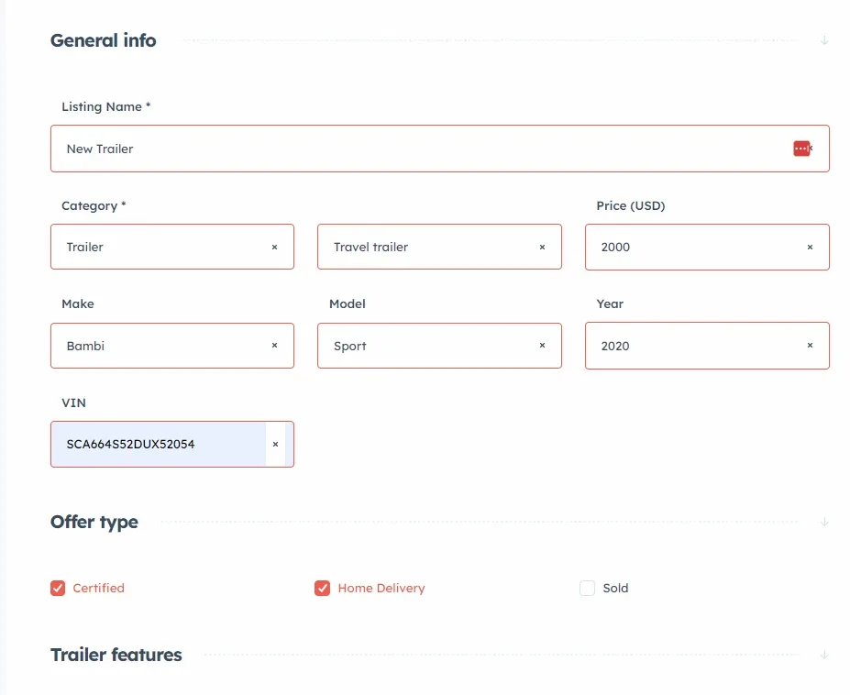The height and width of the screenshot is (695, 850).
Task: Click the Model field label
Action: pyautogui.click(x=347, y=304)
